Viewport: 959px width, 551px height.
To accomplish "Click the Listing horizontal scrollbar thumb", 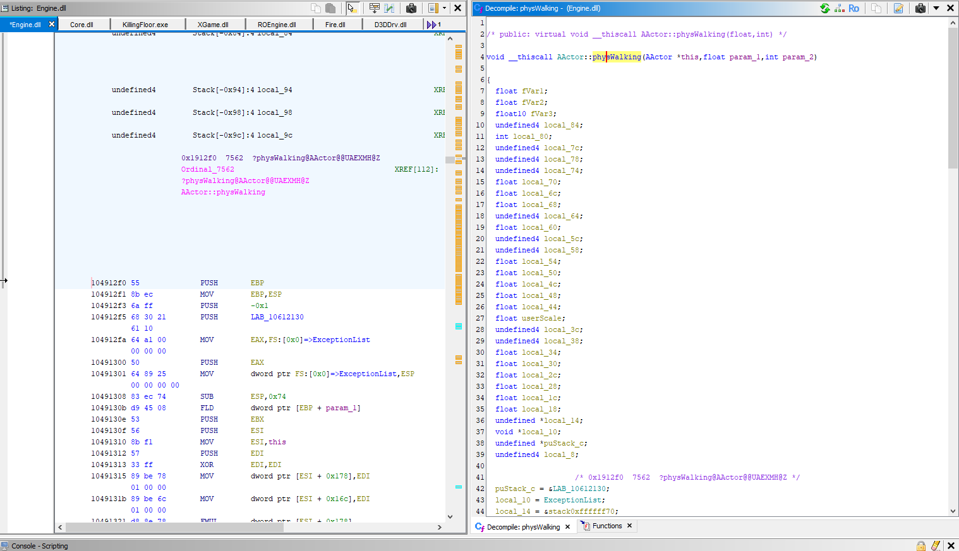I will [174, 527].
